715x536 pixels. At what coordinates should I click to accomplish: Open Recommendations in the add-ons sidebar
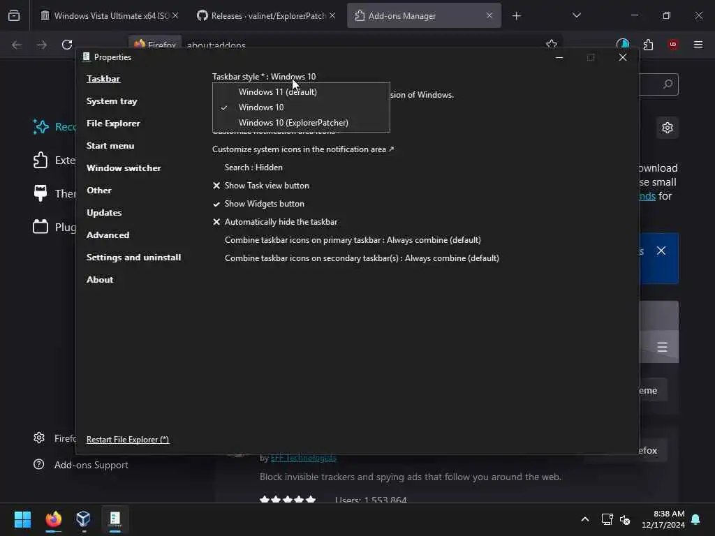point(54,127)
